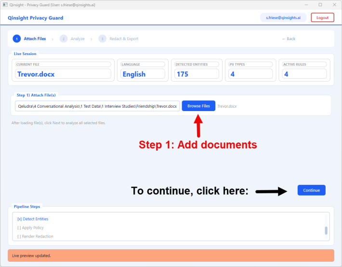
Task: Open the Redact & Export step tab
Action: click(124, 39)
